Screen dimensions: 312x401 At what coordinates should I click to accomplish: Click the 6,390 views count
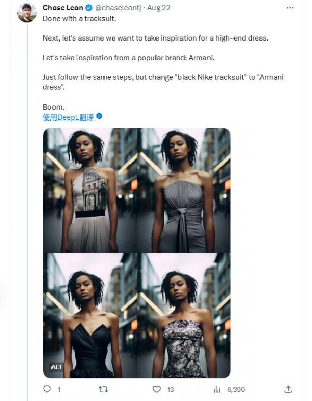pyautogui.click(x=236, y=390)
